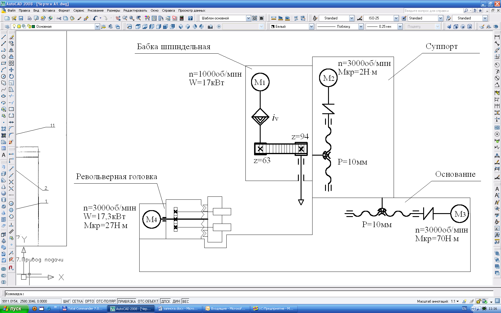Open the annotation scale 1:1 dropdown
501x313 pixels.
coord(455,301)
